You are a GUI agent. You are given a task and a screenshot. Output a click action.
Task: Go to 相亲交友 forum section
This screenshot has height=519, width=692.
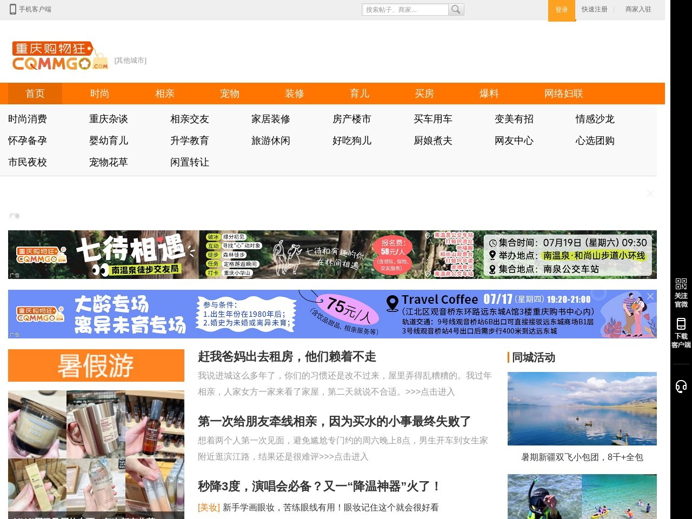click(x=190, y=119)
